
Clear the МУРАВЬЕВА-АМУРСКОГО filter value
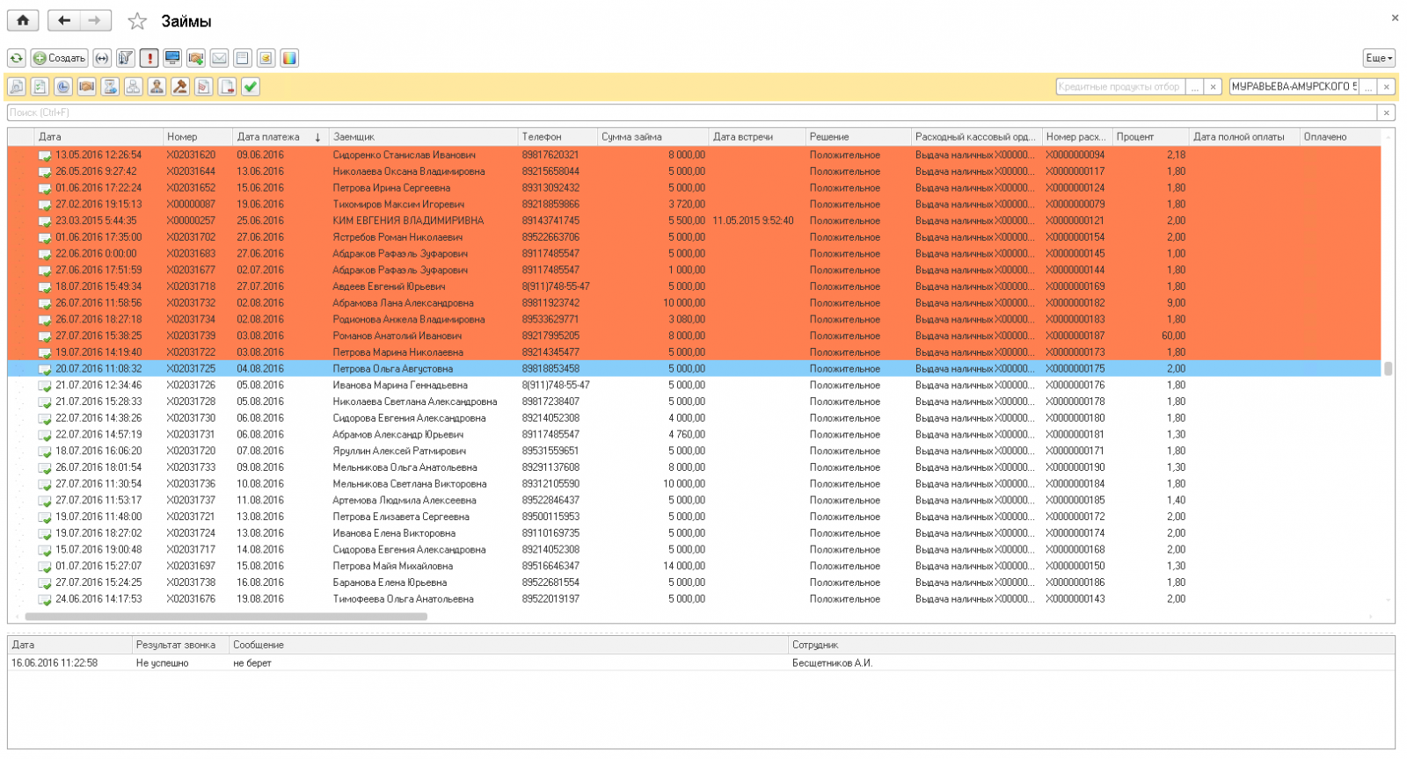coord(1386,86)
